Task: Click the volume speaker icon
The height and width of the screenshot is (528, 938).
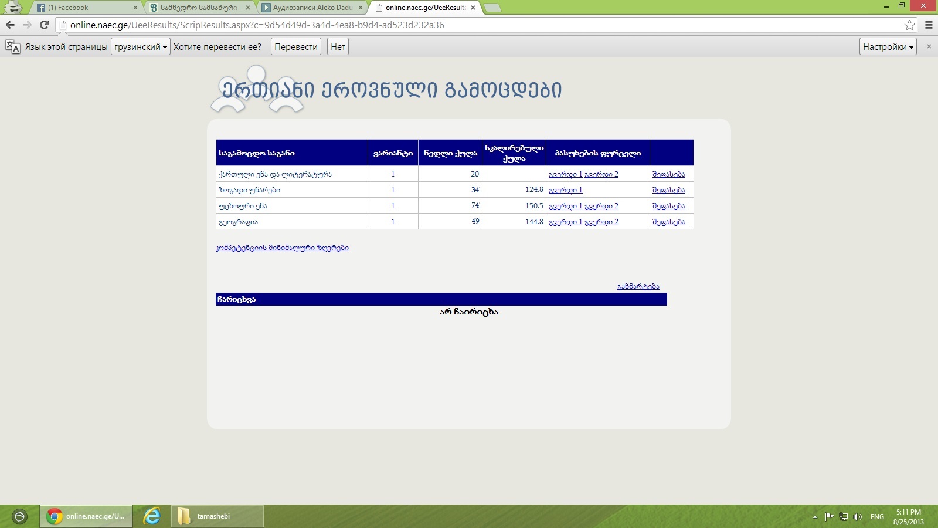Action: point(858,517)
